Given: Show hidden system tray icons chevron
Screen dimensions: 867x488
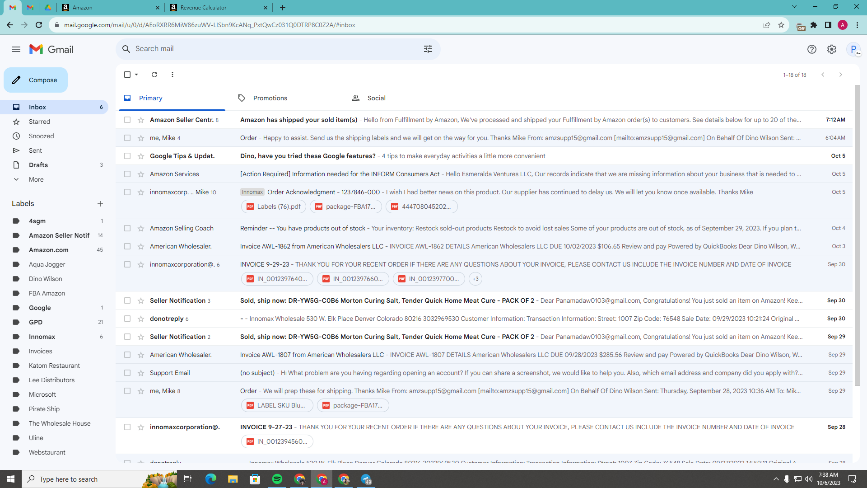Looking at the screenshot, I should click(776, 479).
